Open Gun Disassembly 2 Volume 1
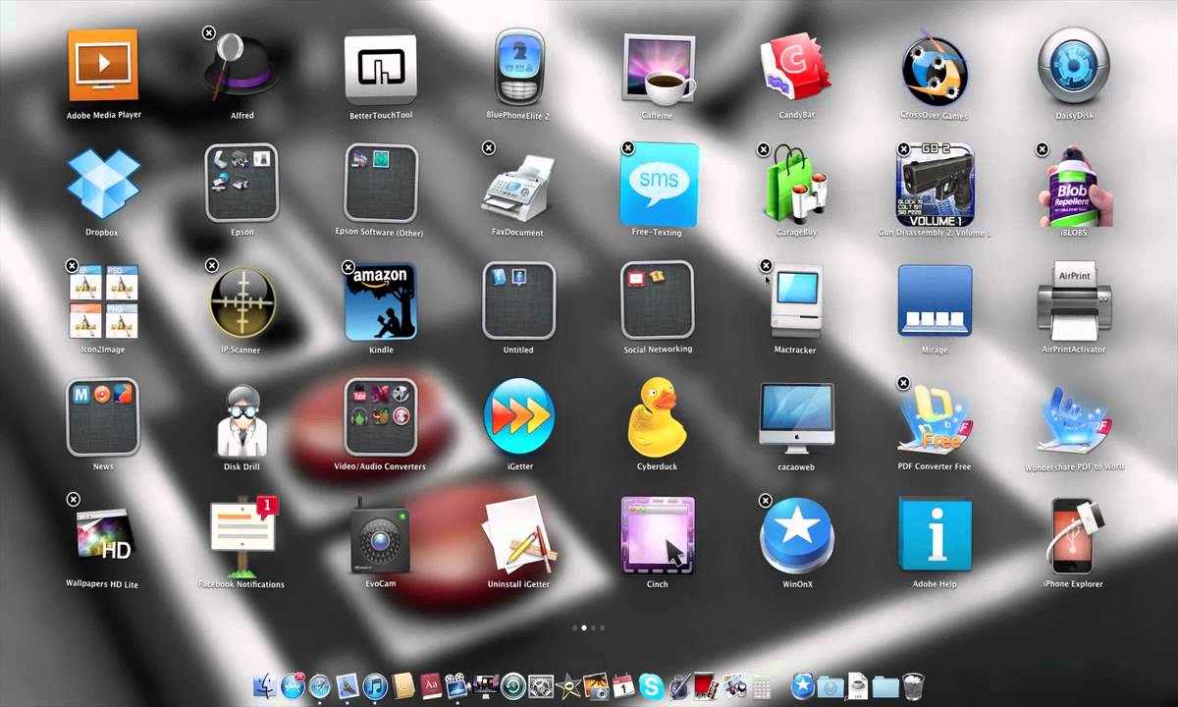The height and width of the screenshot is (707, 1178). [936, 184]
